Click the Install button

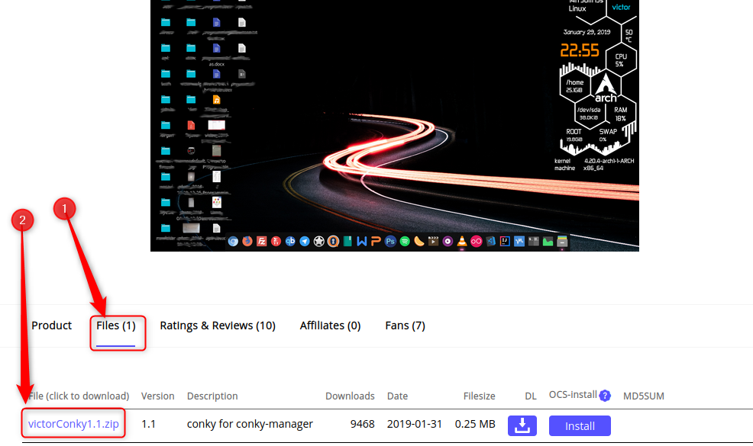(580, 426)
